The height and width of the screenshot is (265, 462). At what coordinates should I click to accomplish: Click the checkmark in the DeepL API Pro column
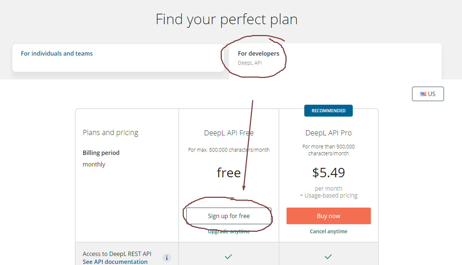tap(328, 257)
